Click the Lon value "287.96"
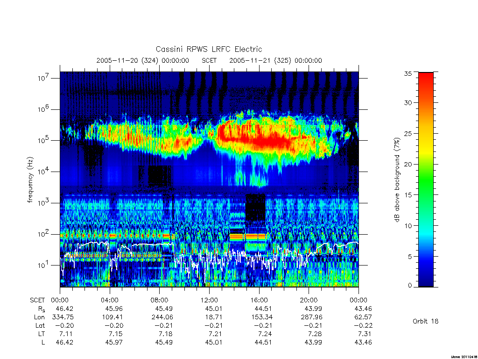 (311, 317)
